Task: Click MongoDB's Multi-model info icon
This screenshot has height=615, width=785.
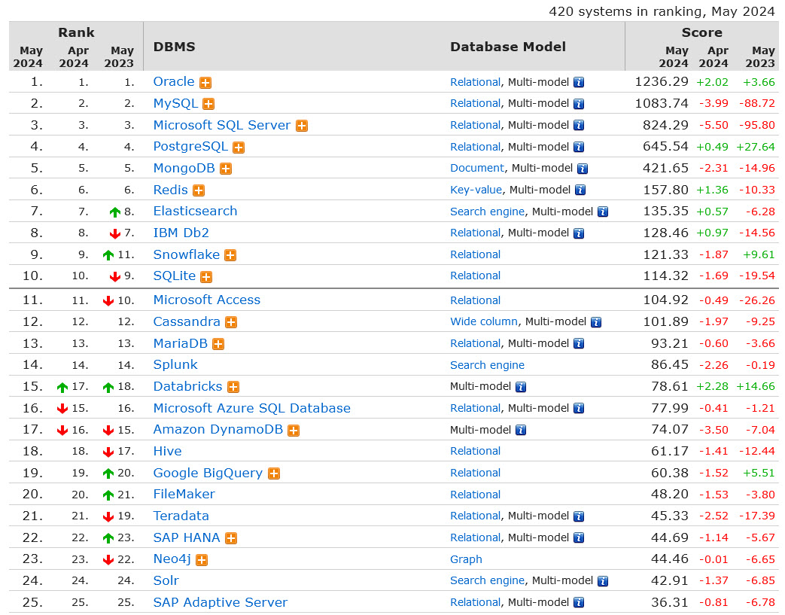Action: pyautogui.click(x=582, y=168)
